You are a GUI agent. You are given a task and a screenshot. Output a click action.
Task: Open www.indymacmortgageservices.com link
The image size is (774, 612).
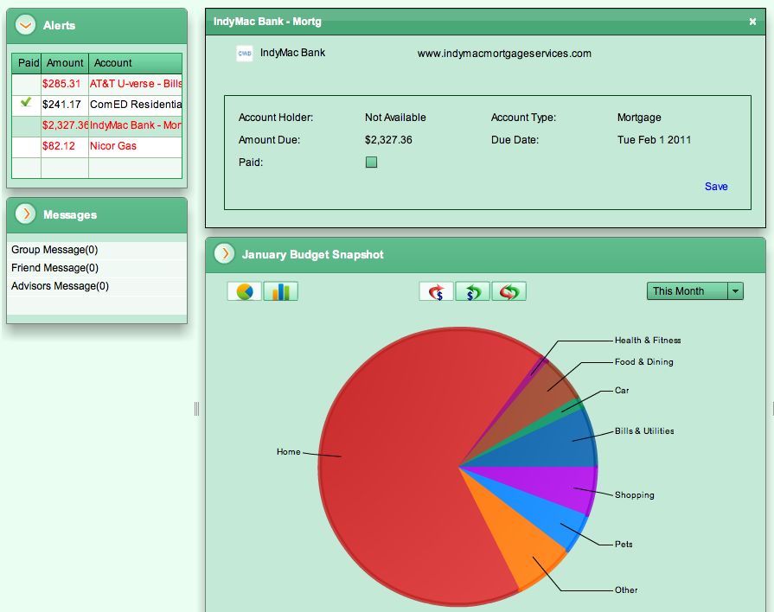[504, 53]
